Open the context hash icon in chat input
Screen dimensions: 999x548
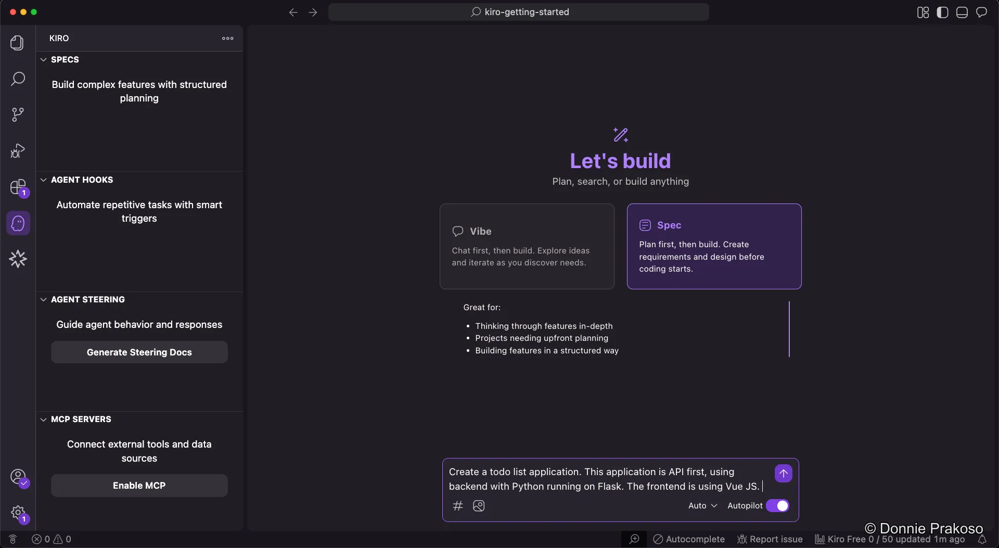click(x=458, y=505)
